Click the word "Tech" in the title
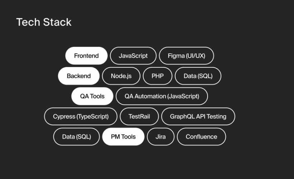The width and height of the screenshot is (294, 179). coord(28,22)
